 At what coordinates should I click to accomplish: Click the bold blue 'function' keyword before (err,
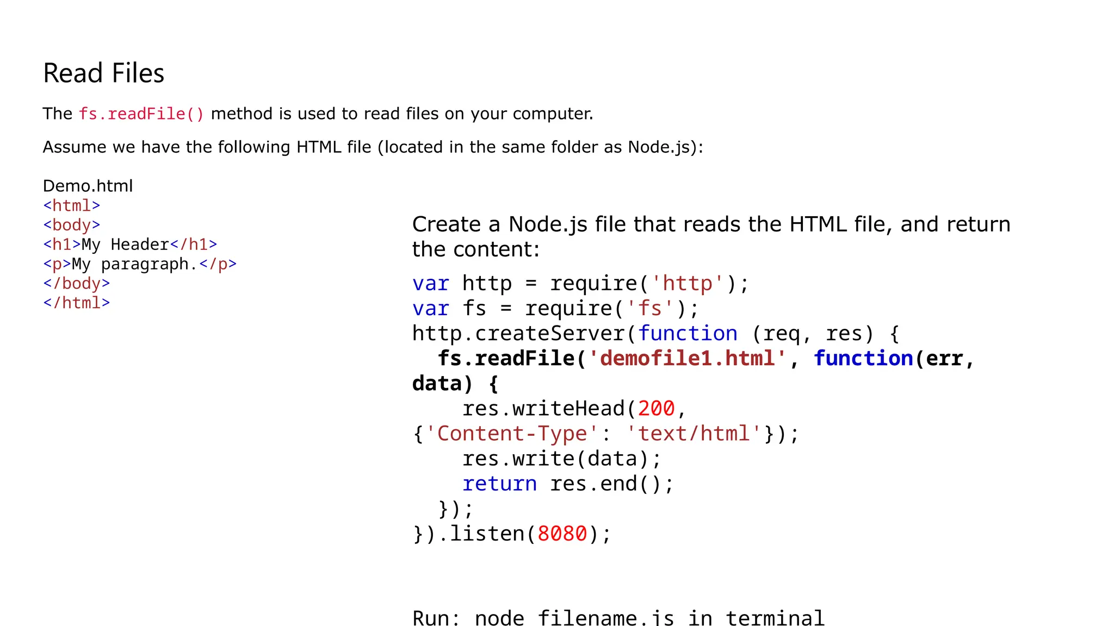pos(863,359)
